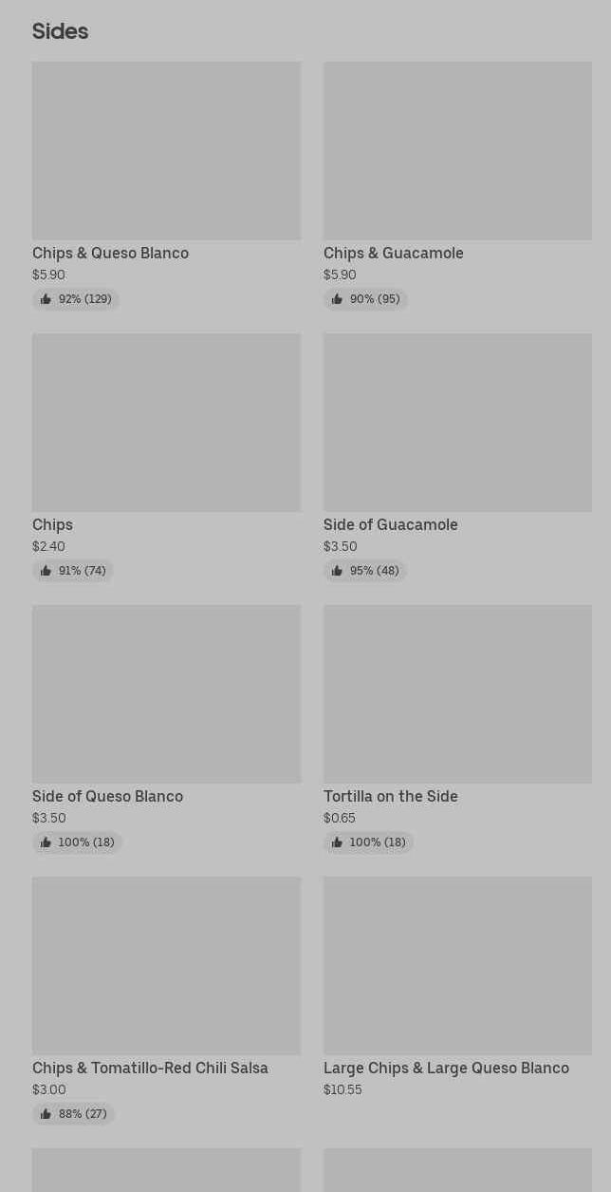This screenshot has height=1192, width=611.
Task: Open Chips & Guacamole item photo
Action: click(x=457, y=150)
